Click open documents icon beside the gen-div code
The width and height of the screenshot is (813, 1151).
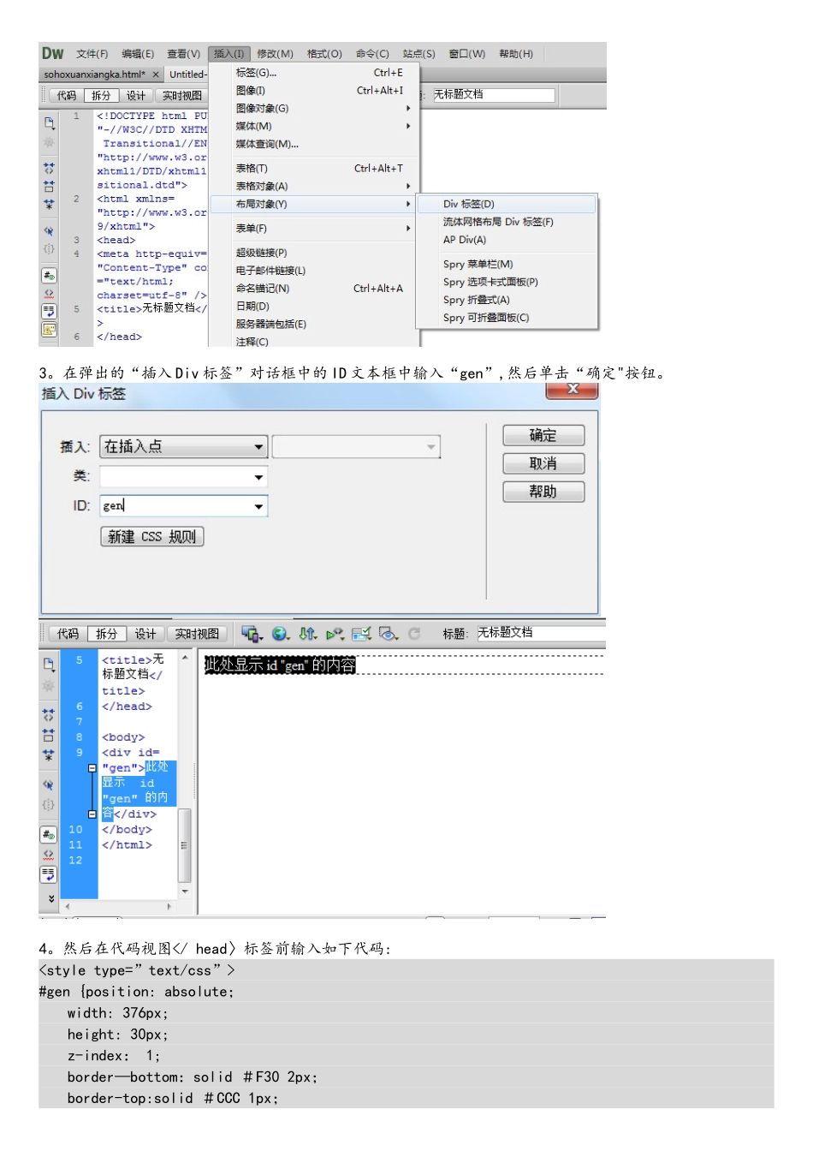[49, 664]
